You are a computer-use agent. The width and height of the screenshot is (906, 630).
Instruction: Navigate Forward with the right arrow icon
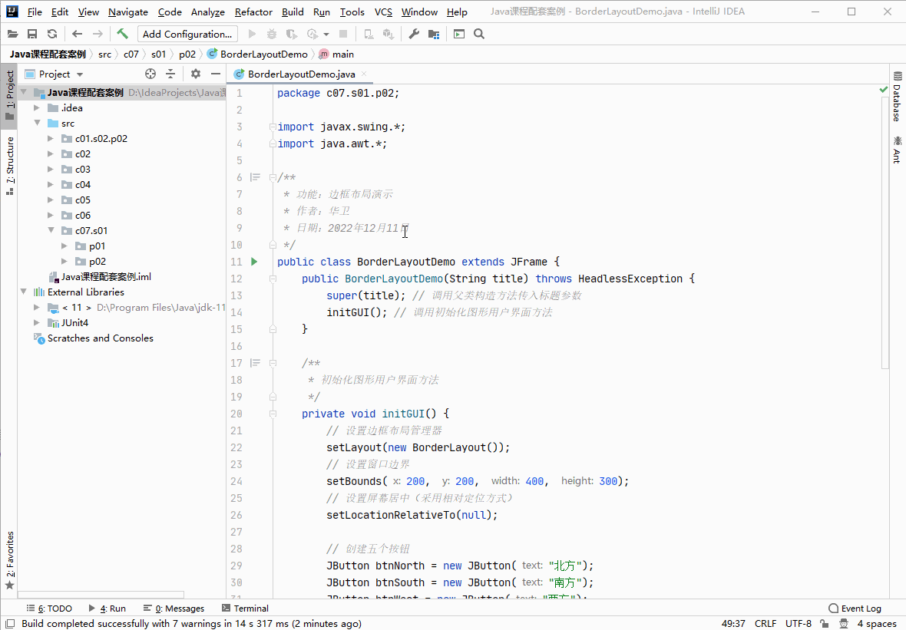(98, 34)
